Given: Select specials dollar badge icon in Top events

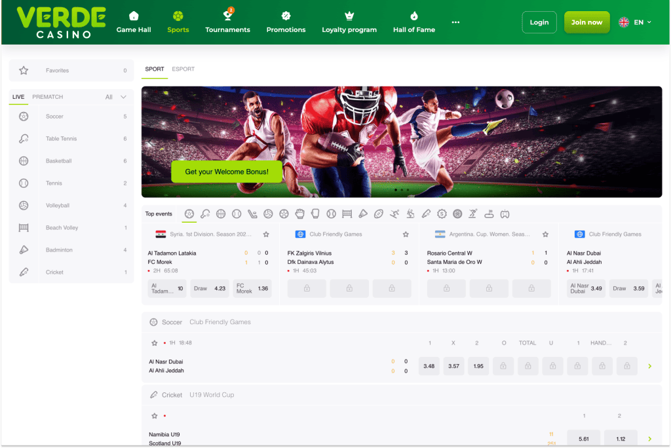Looking at the screenshot, I should point(442,214).
